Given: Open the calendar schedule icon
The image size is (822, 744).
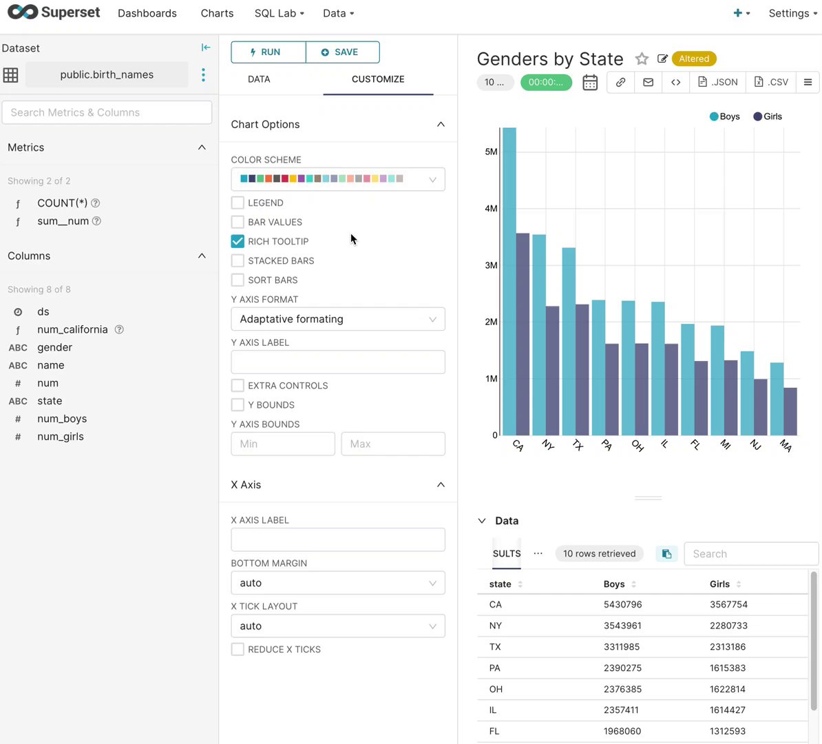Looking at the screenshot, I should [590, 83].
